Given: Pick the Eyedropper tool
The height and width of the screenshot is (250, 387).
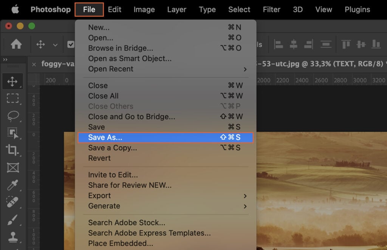Looking at the screenshot, I should tap(13, 185).
